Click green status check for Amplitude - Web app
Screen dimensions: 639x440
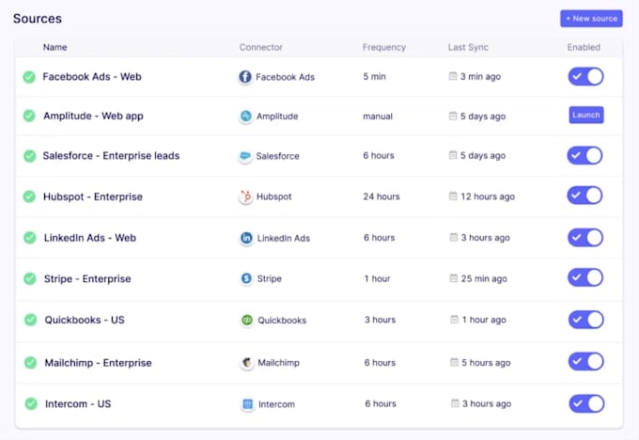[x=29, y=116]
